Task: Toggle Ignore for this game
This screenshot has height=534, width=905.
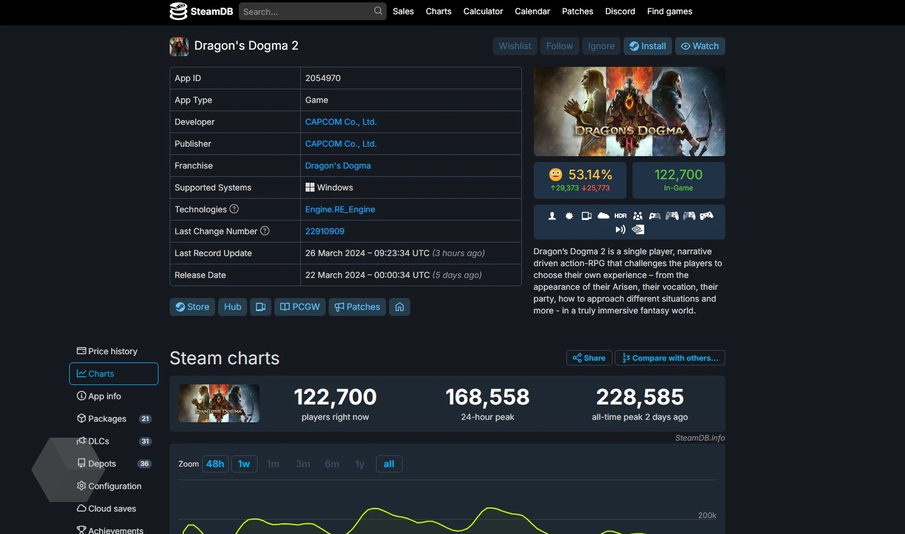Action: pos(601,46)
